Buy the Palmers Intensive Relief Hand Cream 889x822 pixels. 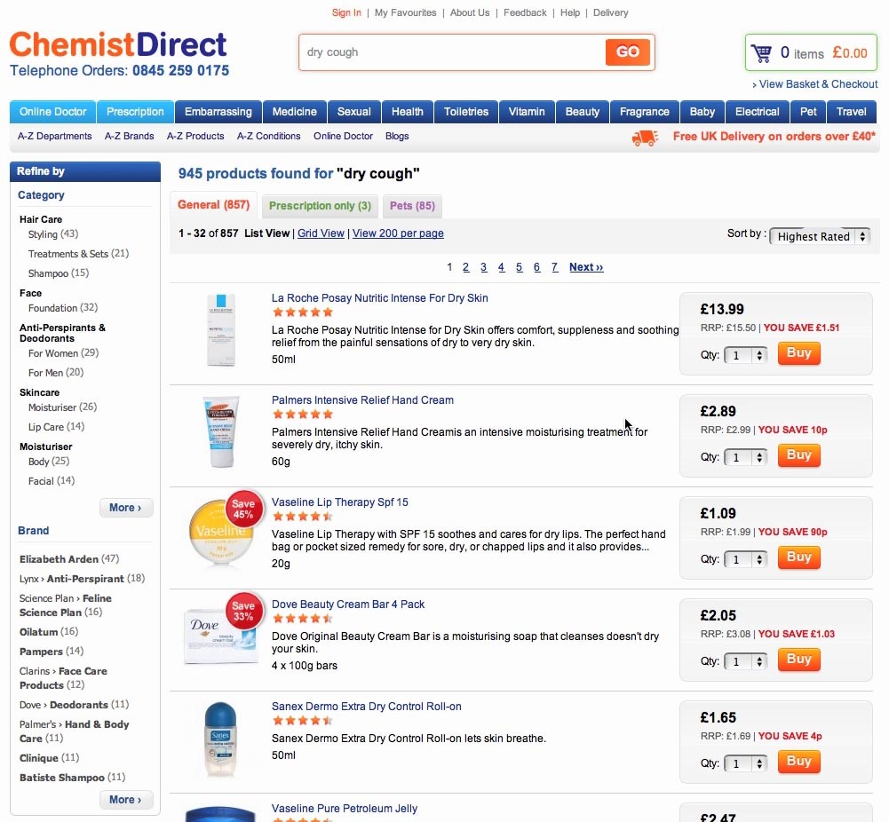798,455
